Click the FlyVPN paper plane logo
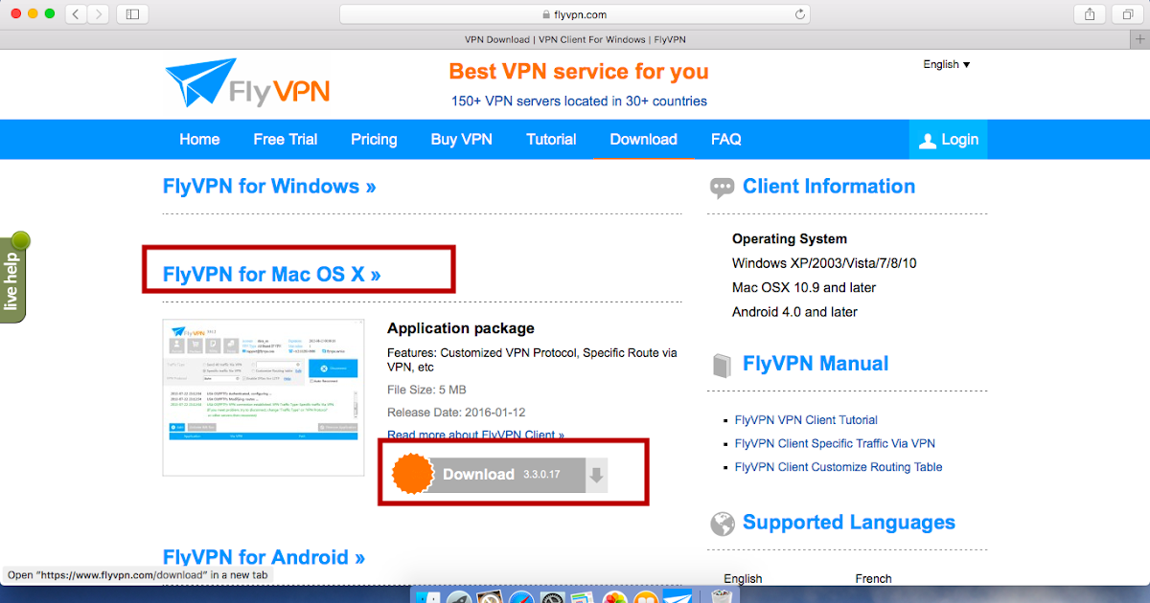 [x=247, y=83]
